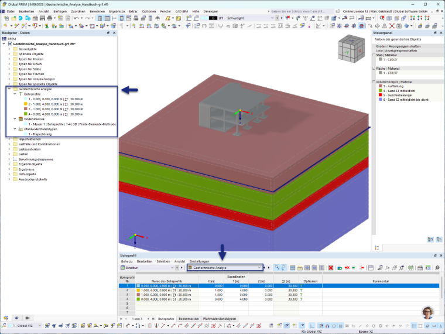Open the table Einstellungen menu
Viewport: 445px width, 334px height.
199,261
